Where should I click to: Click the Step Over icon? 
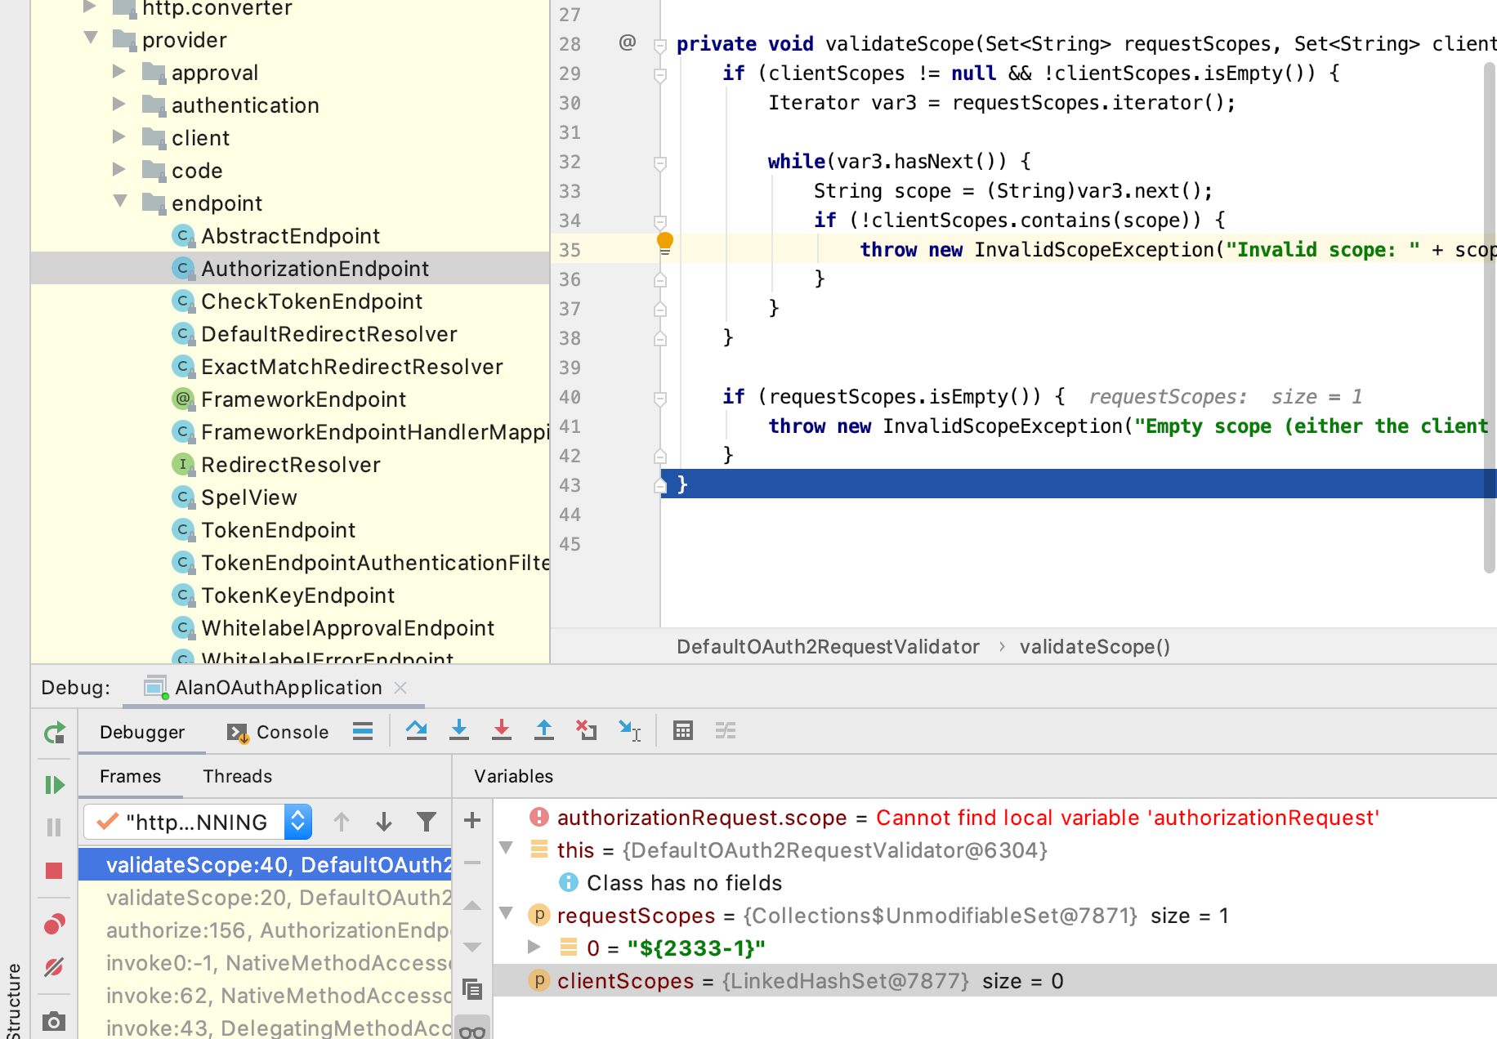click(417, 730)
